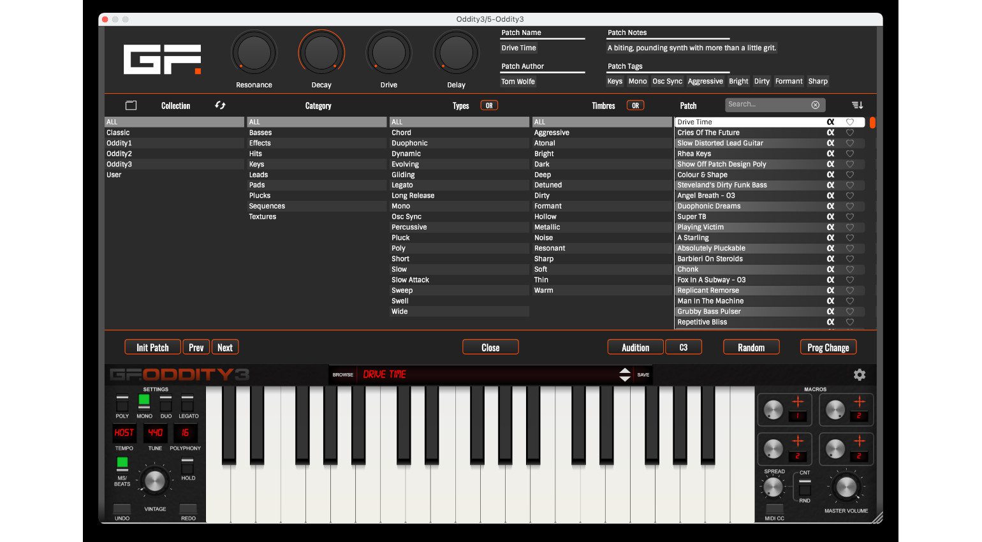
Task: Click the folder icon beside Collection
Action: coord(131,105)
